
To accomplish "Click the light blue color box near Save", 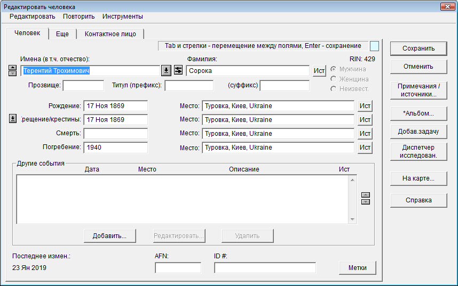I will (x=375, y=46).
